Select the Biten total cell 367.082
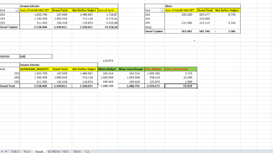Screen dimensions: 273x153 [181, 31]
